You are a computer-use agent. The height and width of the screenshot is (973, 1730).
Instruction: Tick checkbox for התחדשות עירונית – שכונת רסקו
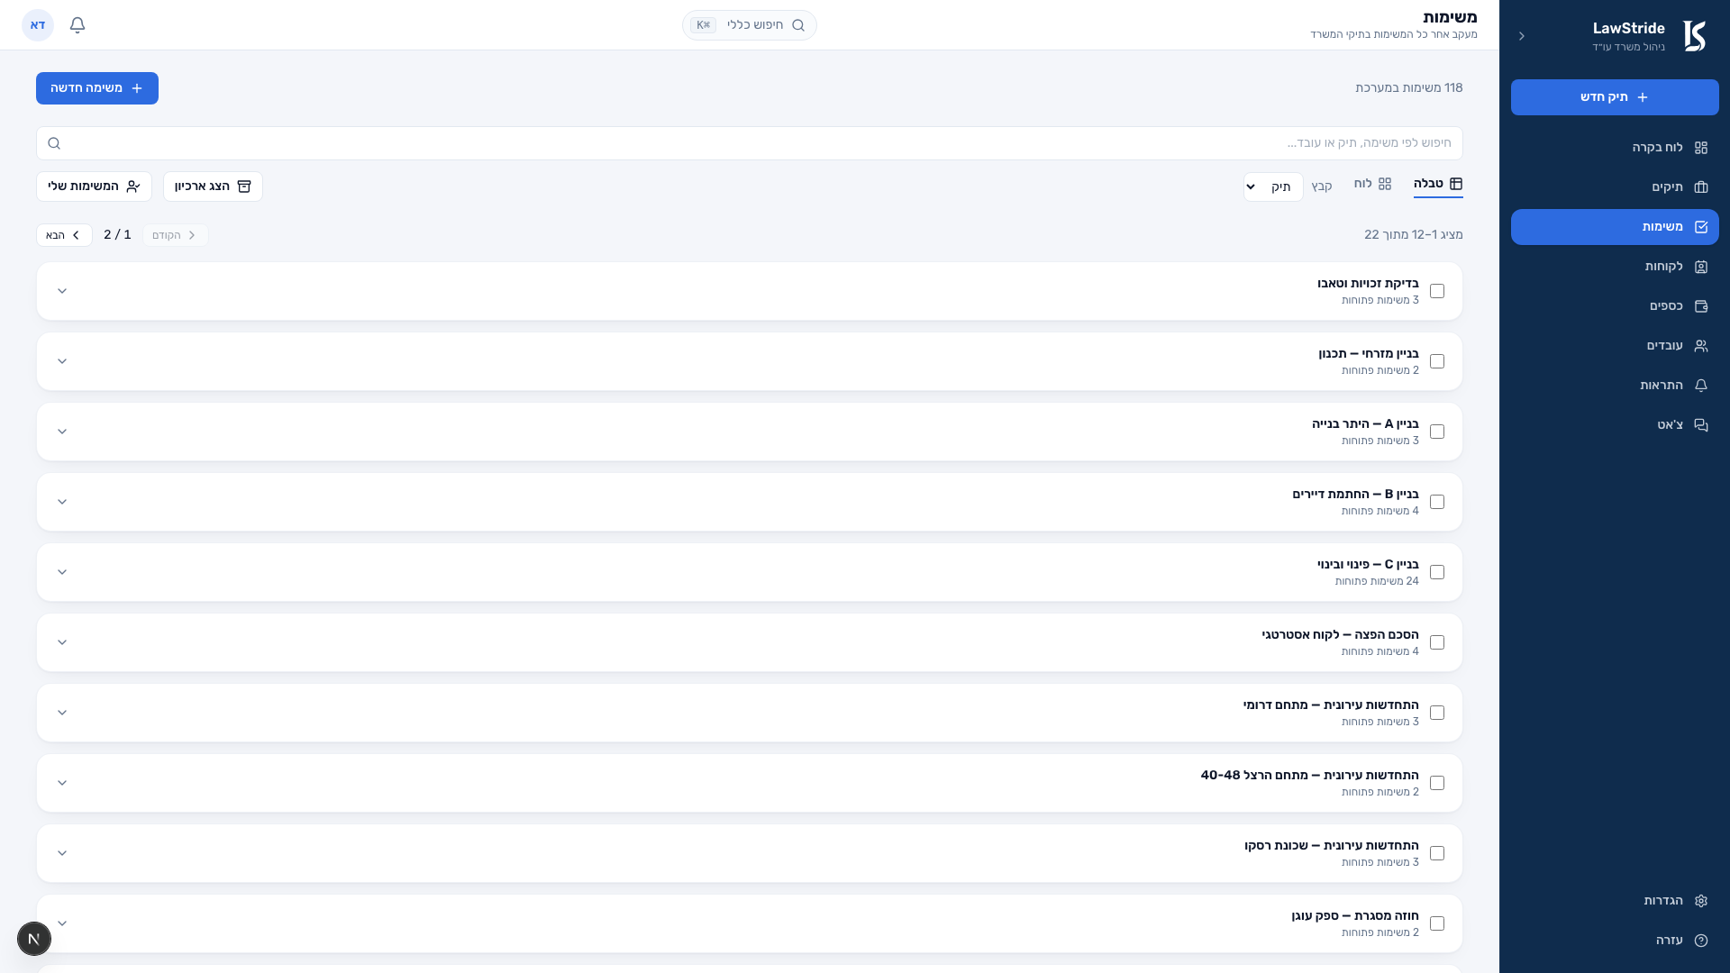point(1437,853)
